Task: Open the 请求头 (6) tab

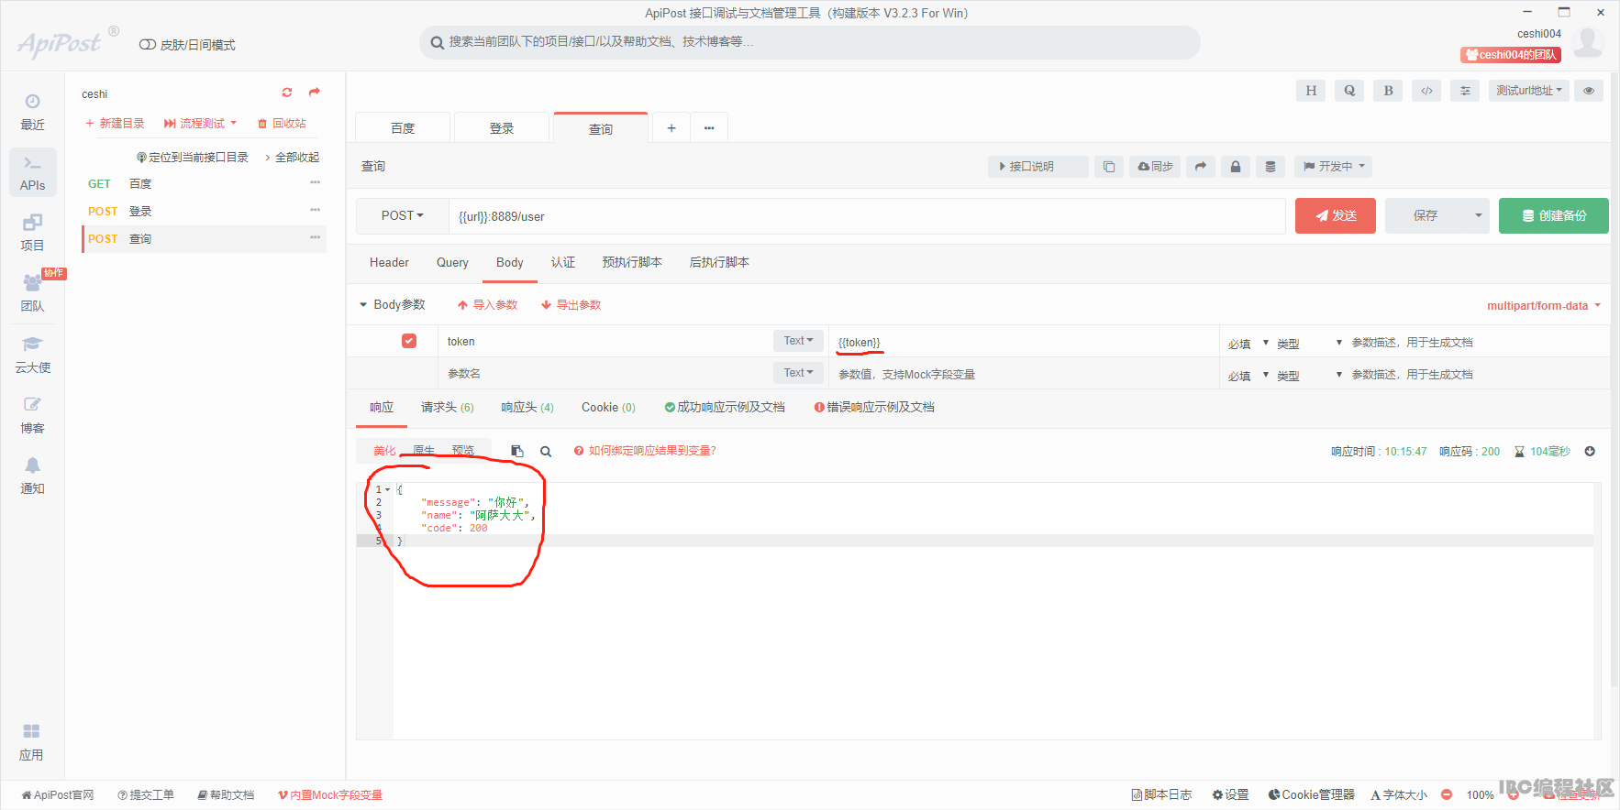Action: pos(448,408)
